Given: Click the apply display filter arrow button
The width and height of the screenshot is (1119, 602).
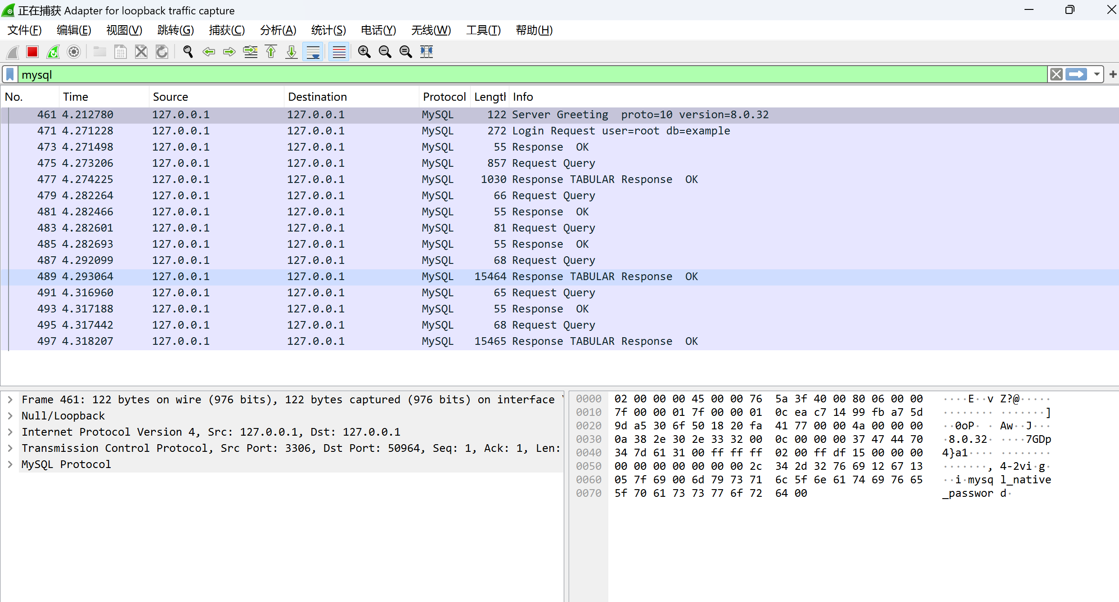Looking at the screenshot, I should point(1077,73).
